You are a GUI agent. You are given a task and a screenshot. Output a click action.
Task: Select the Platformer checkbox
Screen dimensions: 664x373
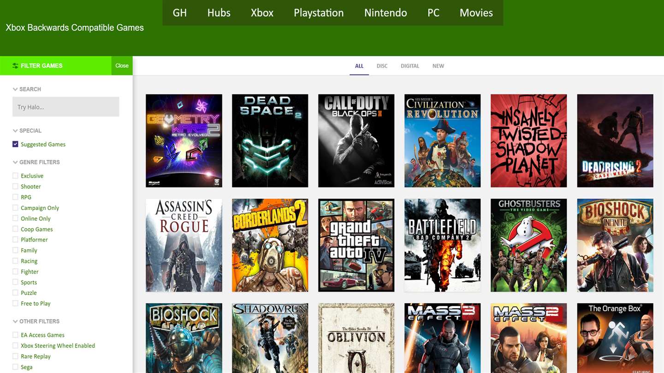pos(15,239)
